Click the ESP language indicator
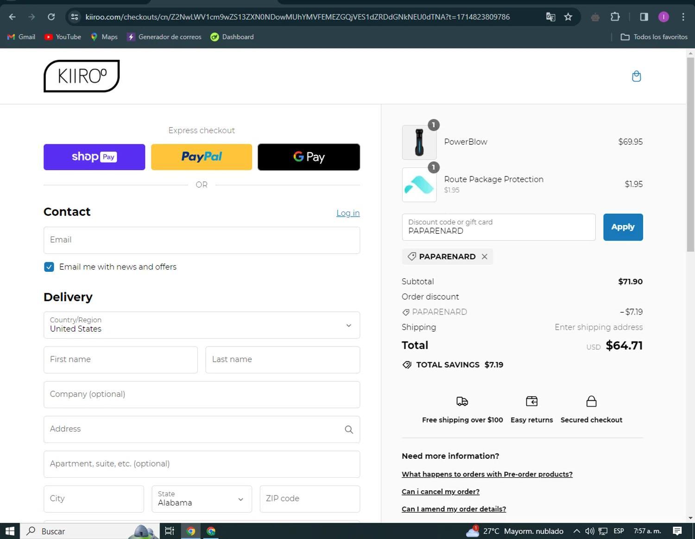 (619, 531)
